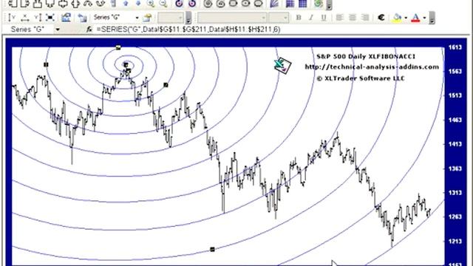Select the ellipse tool with center dot
Image resolution: width=473 pixels, height=266 pixels.
[245, 4]
